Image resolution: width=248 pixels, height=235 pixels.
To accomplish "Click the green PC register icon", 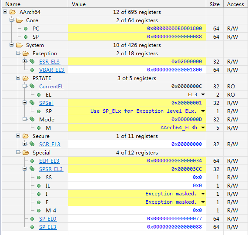I will (26, 29).
